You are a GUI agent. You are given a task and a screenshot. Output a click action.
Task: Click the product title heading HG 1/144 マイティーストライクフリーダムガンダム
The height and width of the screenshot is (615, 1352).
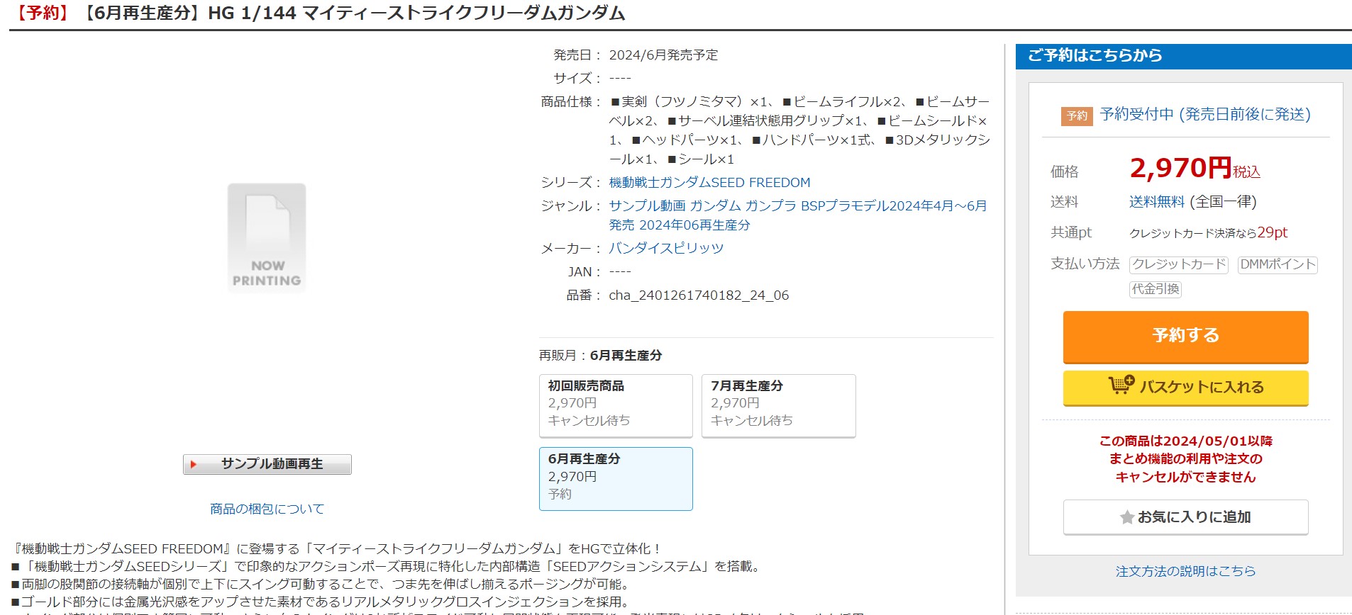(x=416, y=13)
